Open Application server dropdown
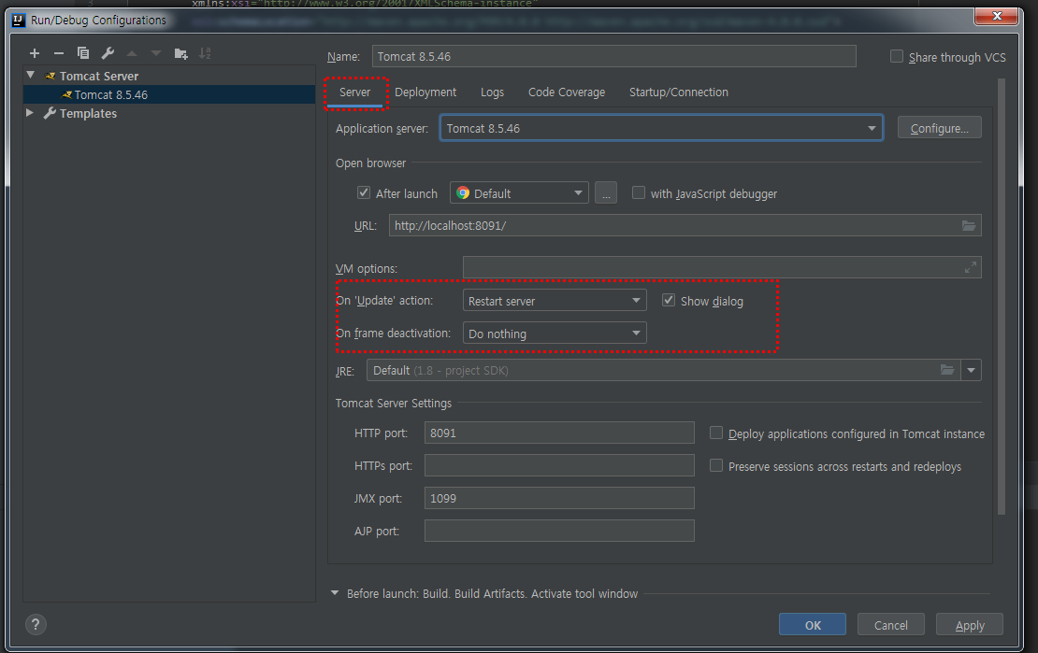The width and height of the screenshot is (1038, 653). 661,128
